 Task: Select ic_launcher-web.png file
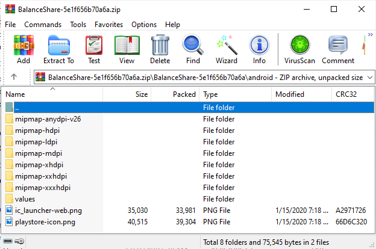[189, 211]
